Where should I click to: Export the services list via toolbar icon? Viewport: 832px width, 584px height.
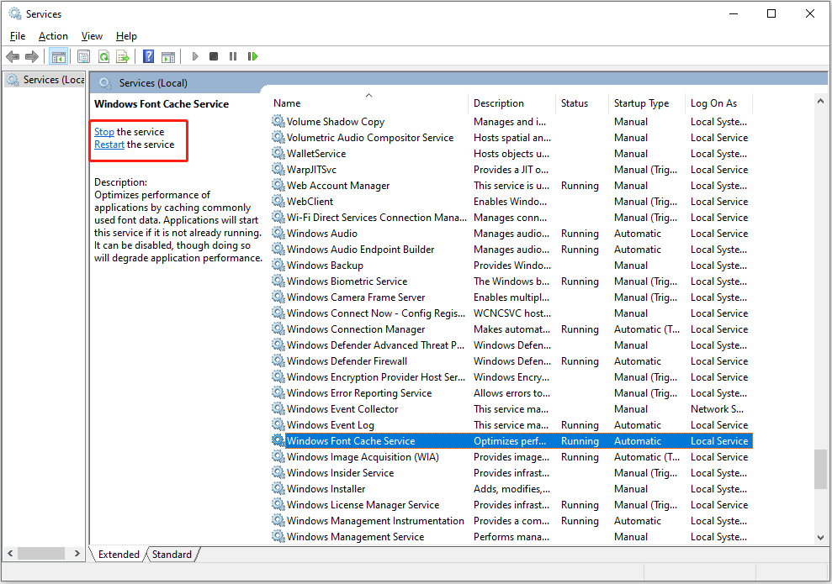pos(123,56)
